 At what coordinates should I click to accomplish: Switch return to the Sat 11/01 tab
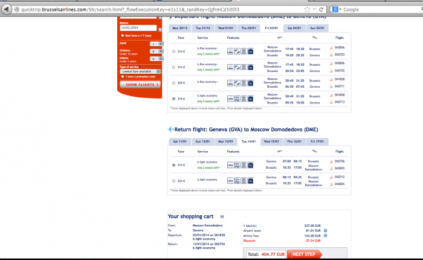point(180,141)
